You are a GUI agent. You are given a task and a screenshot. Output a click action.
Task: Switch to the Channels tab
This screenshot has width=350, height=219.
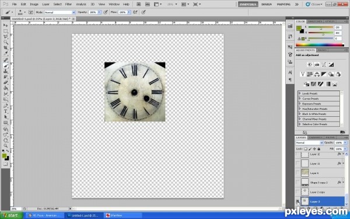(x=316, y=137)
